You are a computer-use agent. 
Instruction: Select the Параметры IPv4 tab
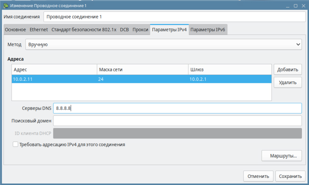point(169,30)
